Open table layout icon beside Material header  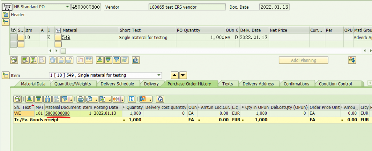coord(58,30)
